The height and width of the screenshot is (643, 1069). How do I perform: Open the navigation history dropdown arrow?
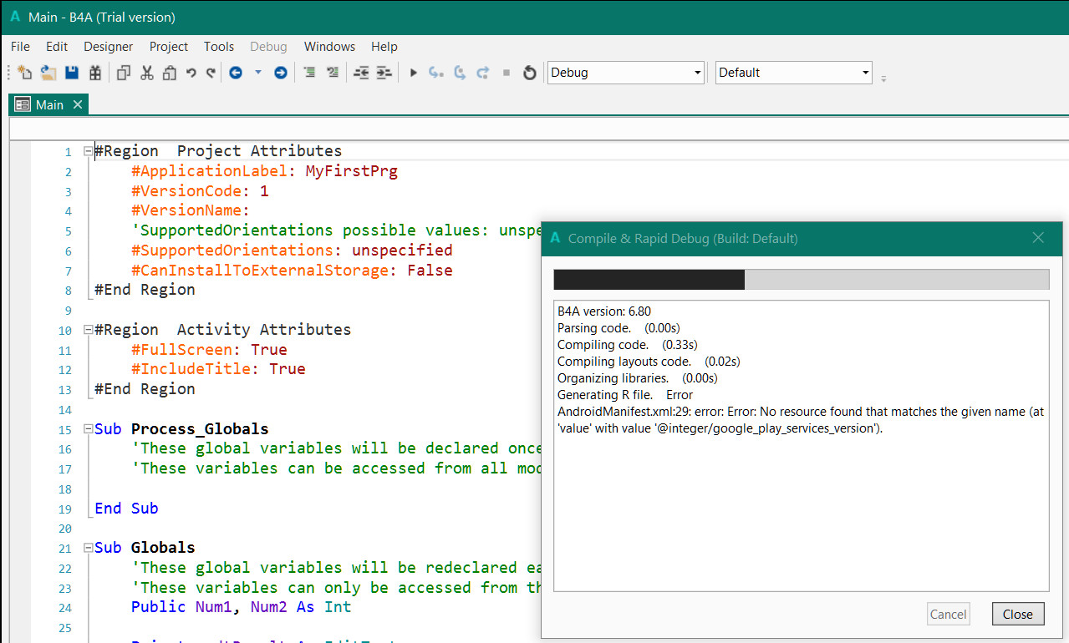(258, 73)
